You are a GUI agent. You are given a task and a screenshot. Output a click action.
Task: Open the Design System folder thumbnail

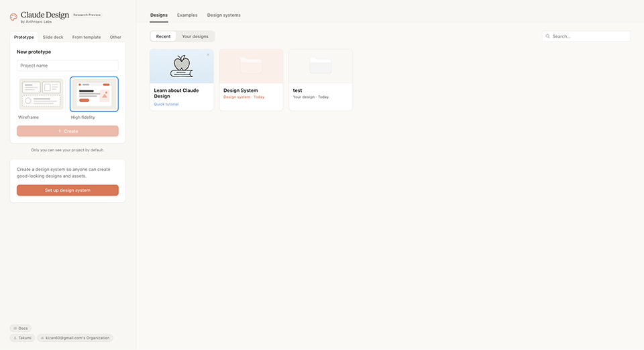[252, 66]
